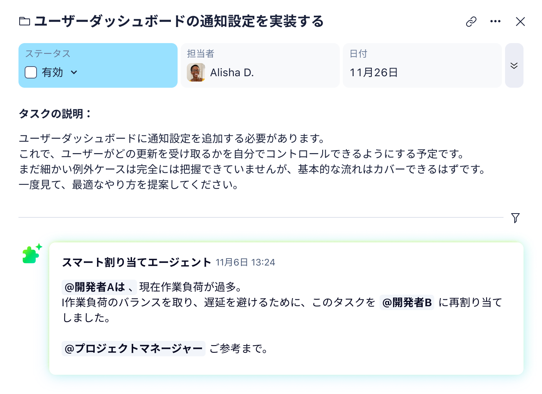Copy the task link via the link icon
Screen dimensions: 542x394
coord(471,22)
